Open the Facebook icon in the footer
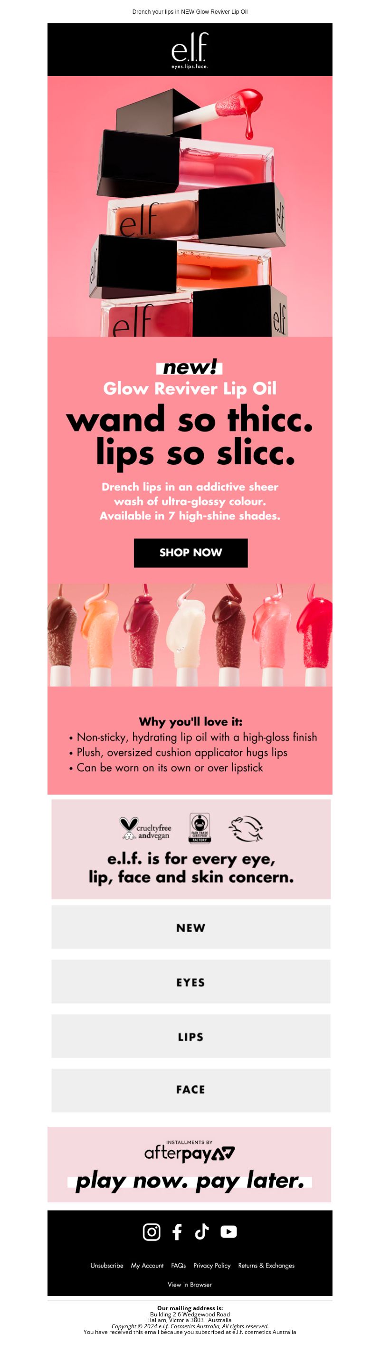This screenshot has width=380, height=1353. click(x=177, y=1231)
